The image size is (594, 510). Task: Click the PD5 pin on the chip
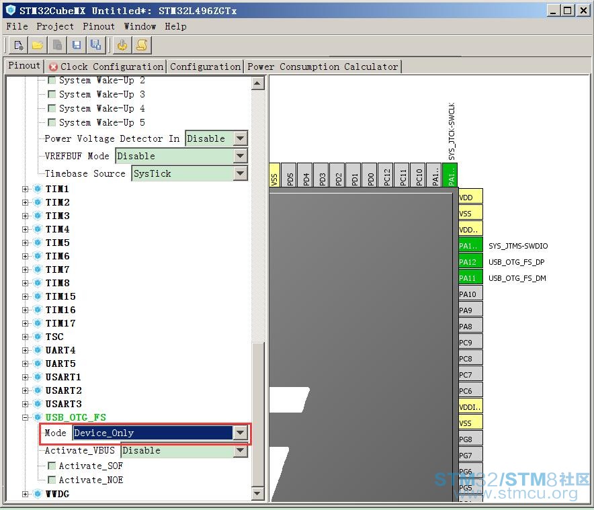click(x=290, y=175)
